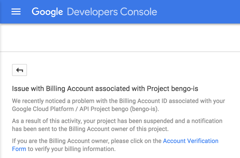Click 'bengo-is' in the heading

184,89
